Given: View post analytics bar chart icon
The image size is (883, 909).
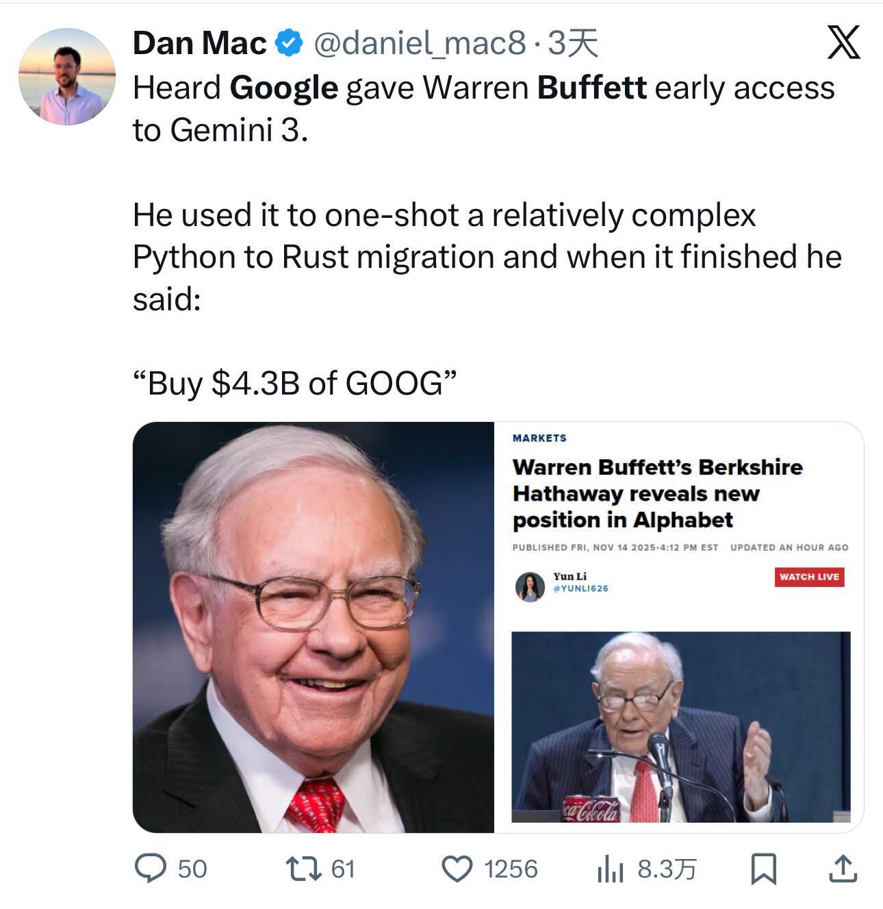Looking at the screenshot, I should (610, 869).
